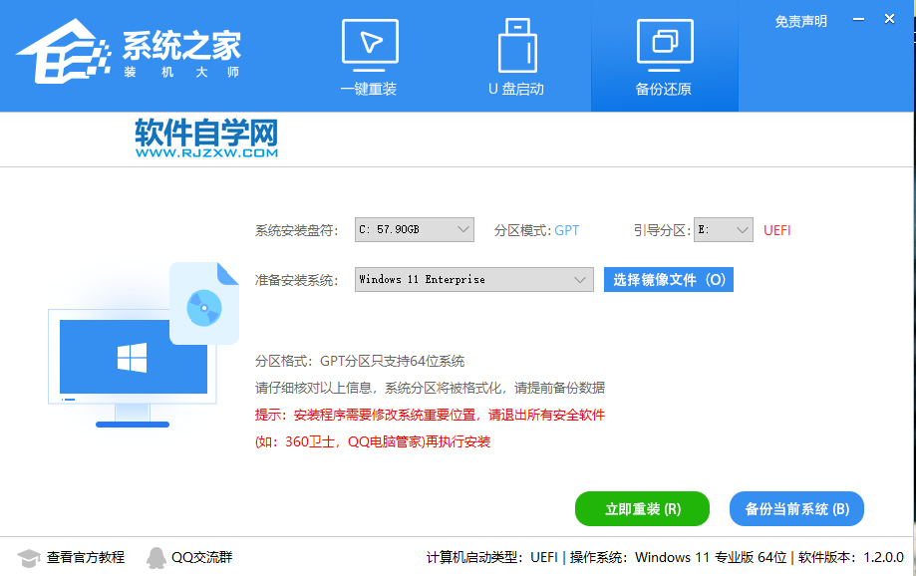Close the installer window
The image size is (916, 576).
[x=889, y=19]
